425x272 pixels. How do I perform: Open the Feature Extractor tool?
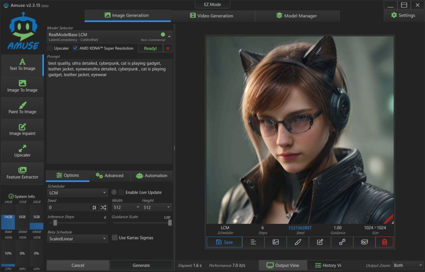22,173
